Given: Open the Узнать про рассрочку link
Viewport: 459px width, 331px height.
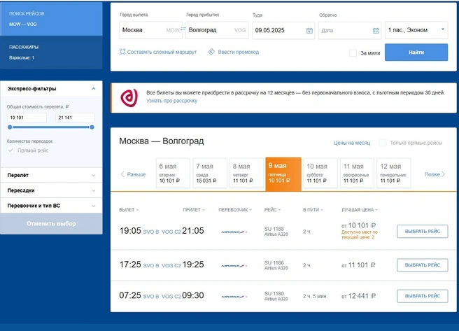Looking at the screenshot, I should 172,101.
